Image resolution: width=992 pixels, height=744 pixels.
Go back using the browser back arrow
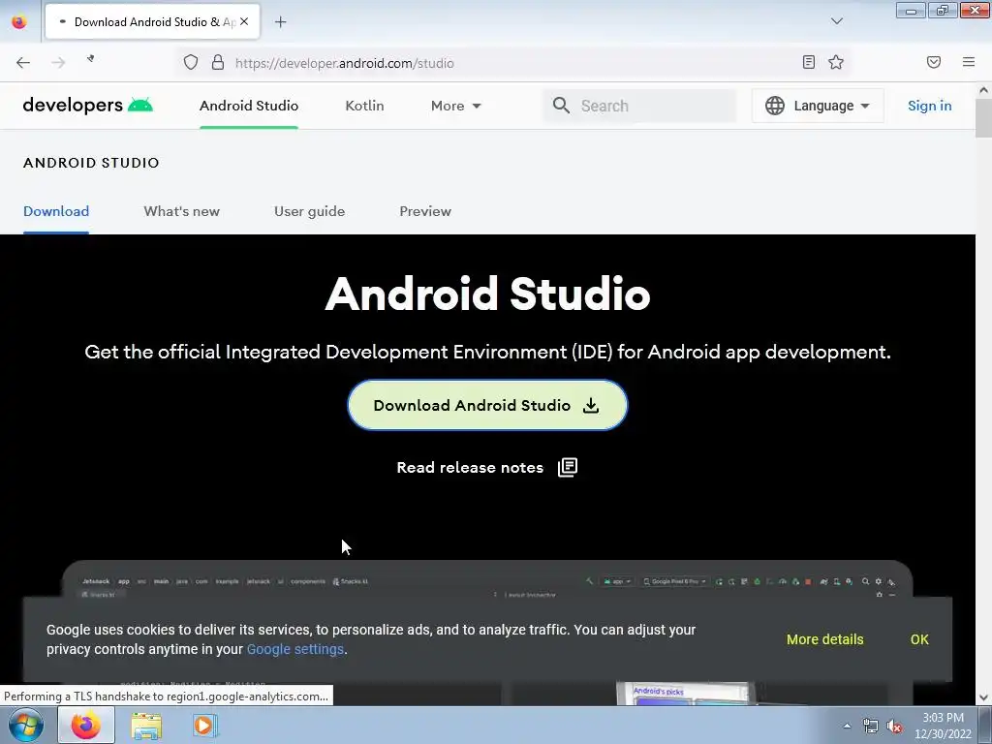pos(23,62)
